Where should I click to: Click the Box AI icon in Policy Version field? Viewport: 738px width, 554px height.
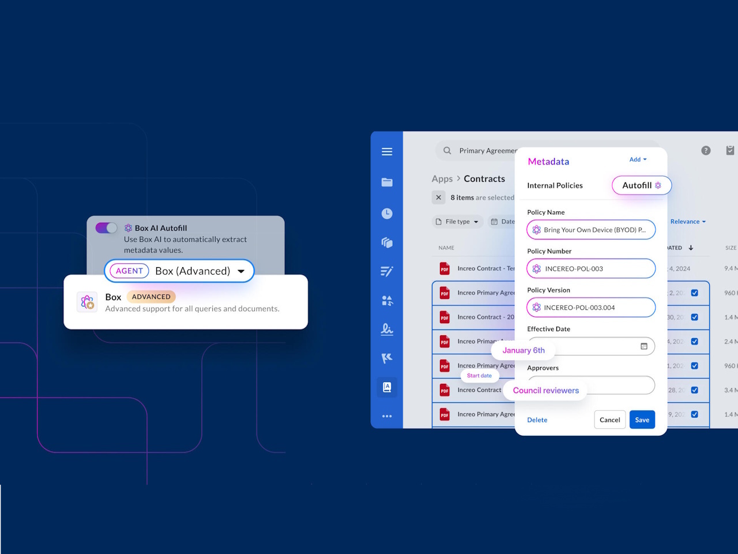tap(537, 308)
